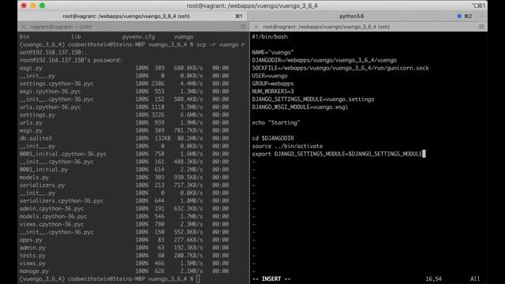Click the #!/bin/bash line
The height and width of the screenshot is (284, 505).
[x=270, y=37]
